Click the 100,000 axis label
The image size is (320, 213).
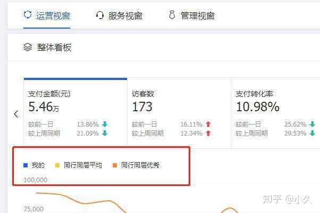coord(35,180)
